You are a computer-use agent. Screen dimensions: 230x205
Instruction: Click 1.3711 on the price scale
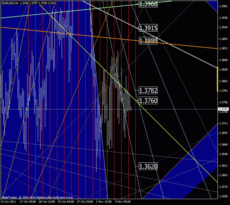click(223, 123)
